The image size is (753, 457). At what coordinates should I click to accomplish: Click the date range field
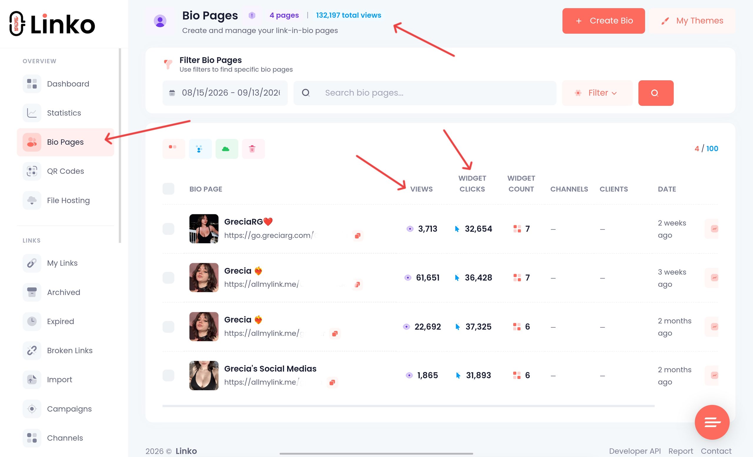click(225, 93)
